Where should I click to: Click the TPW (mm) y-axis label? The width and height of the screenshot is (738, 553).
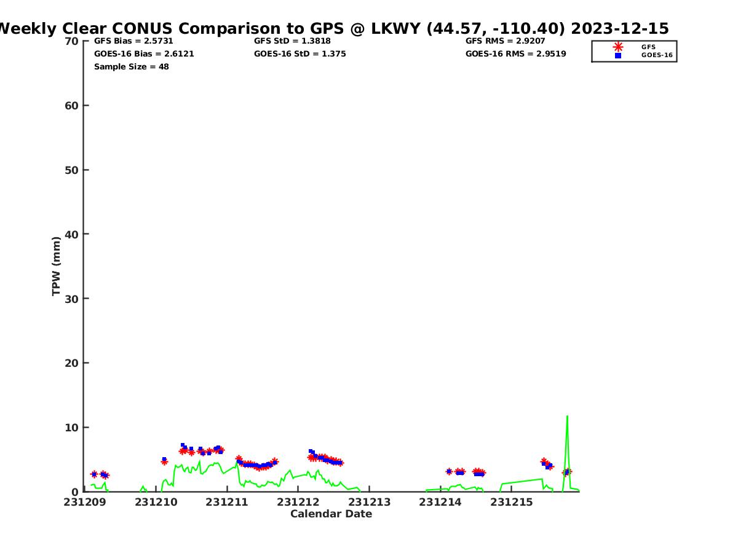click(57, 266)
